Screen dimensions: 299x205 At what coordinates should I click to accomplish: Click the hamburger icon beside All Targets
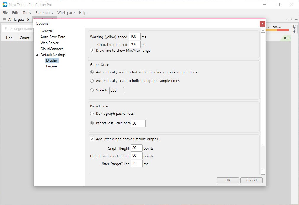[x=4, y=19]
